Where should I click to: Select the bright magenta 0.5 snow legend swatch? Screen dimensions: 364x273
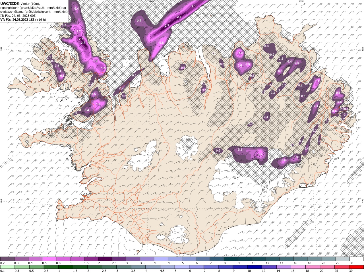point(49,259)
